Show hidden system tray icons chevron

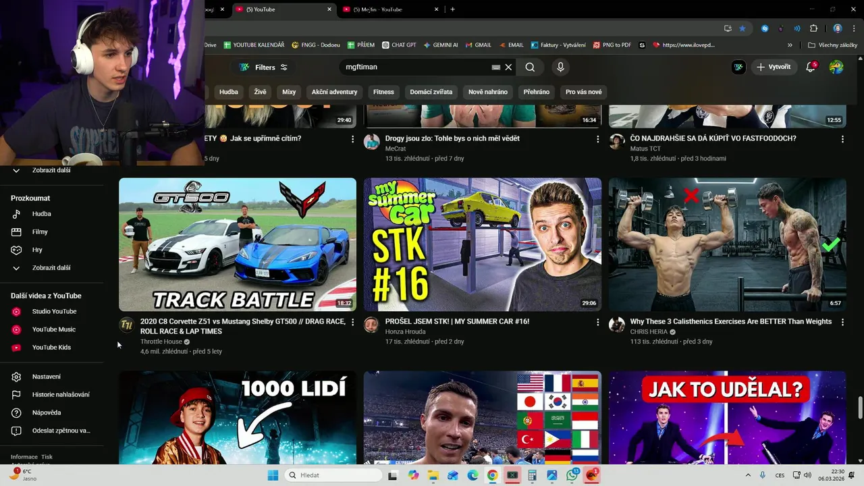[x=748, y=475]
